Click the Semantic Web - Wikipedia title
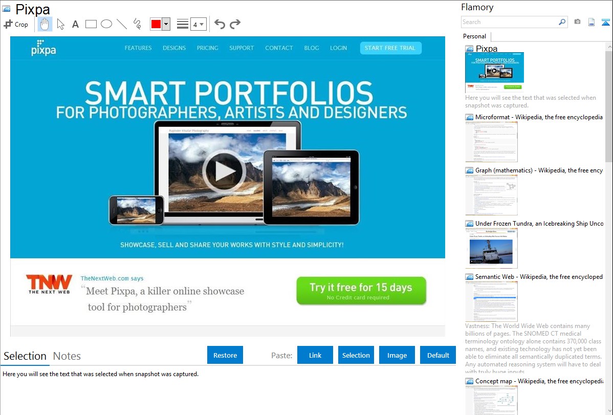 coord(539,276)
